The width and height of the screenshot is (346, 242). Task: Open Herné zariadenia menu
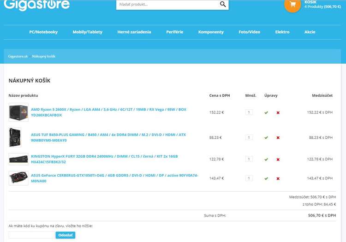[134, 32]
